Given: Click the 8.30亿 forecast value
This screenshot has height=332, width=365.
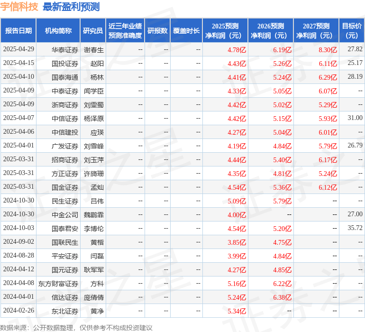Looking at the screenshot, I should click(x=328, y=50).
